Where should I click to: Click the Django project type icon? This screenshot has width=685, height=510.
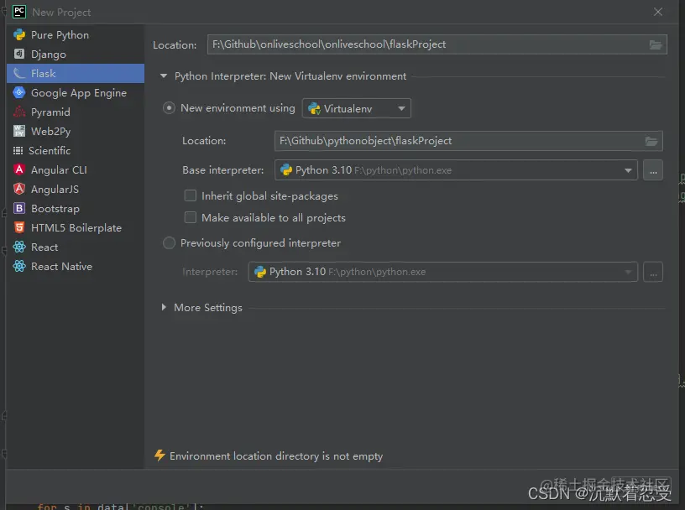(19, 54)
